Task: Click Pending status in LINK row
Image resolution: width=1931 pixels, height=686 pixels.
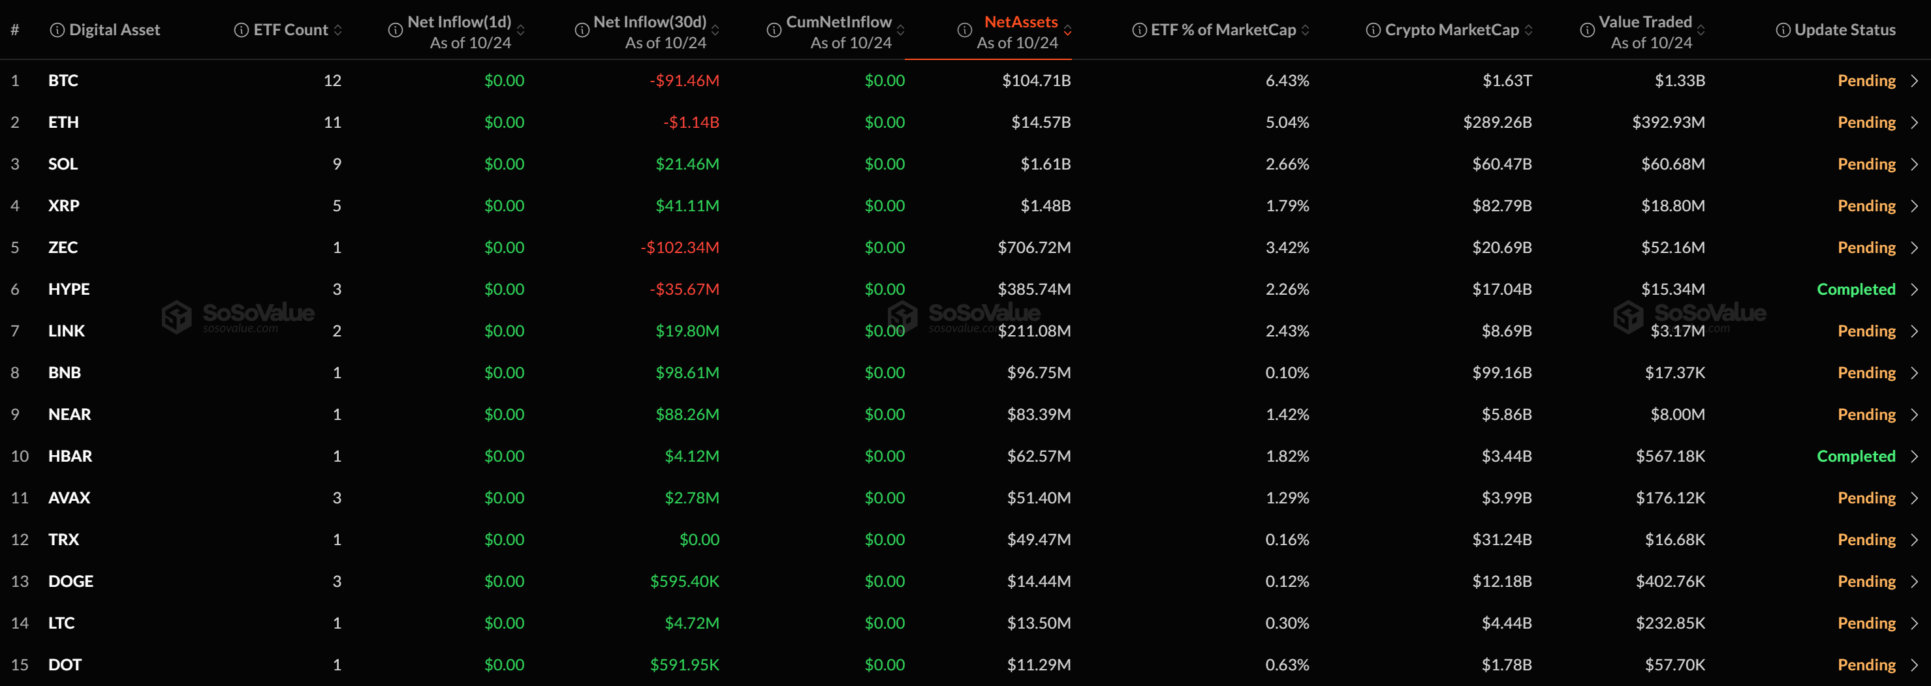Action: point(1866,331)
